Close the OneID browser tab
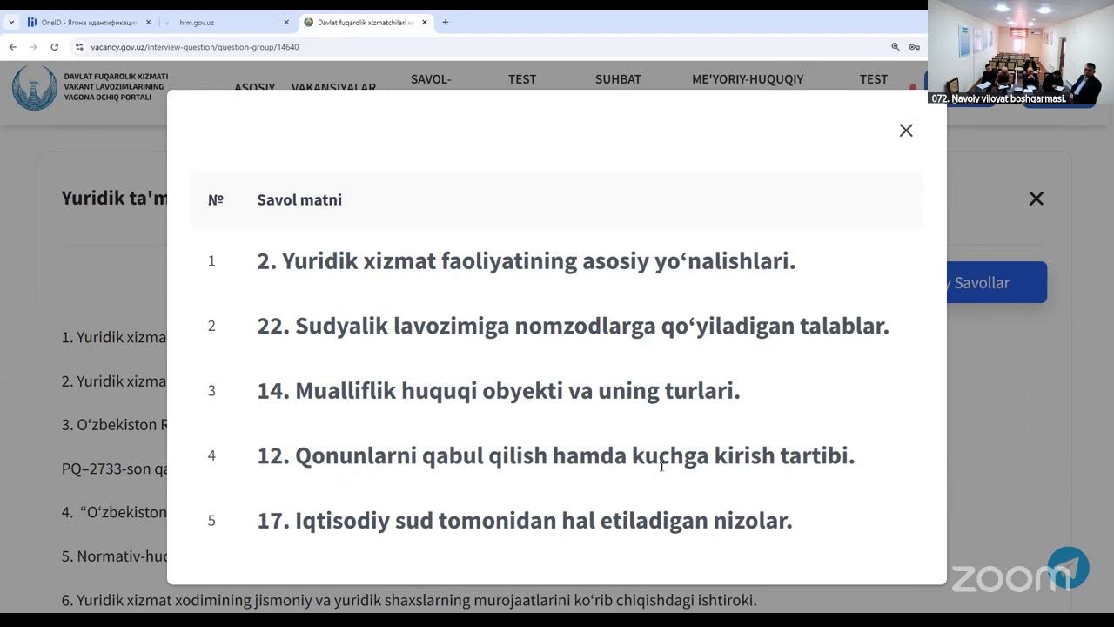 pyautogui.click(x=148, y=22)
